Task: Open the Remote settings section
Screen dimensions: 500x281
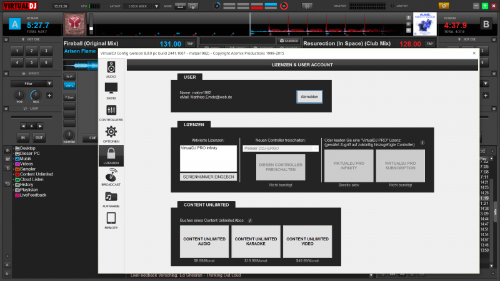Action: pyautogui.click(x=111, y=221)
